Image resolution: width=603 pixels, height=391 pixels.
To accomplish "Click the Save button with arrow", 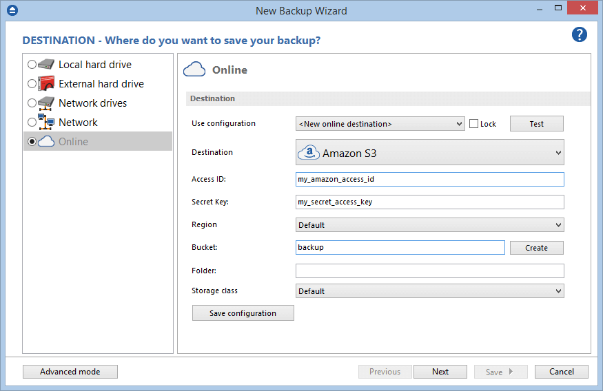I will click(x=501, y=372).
